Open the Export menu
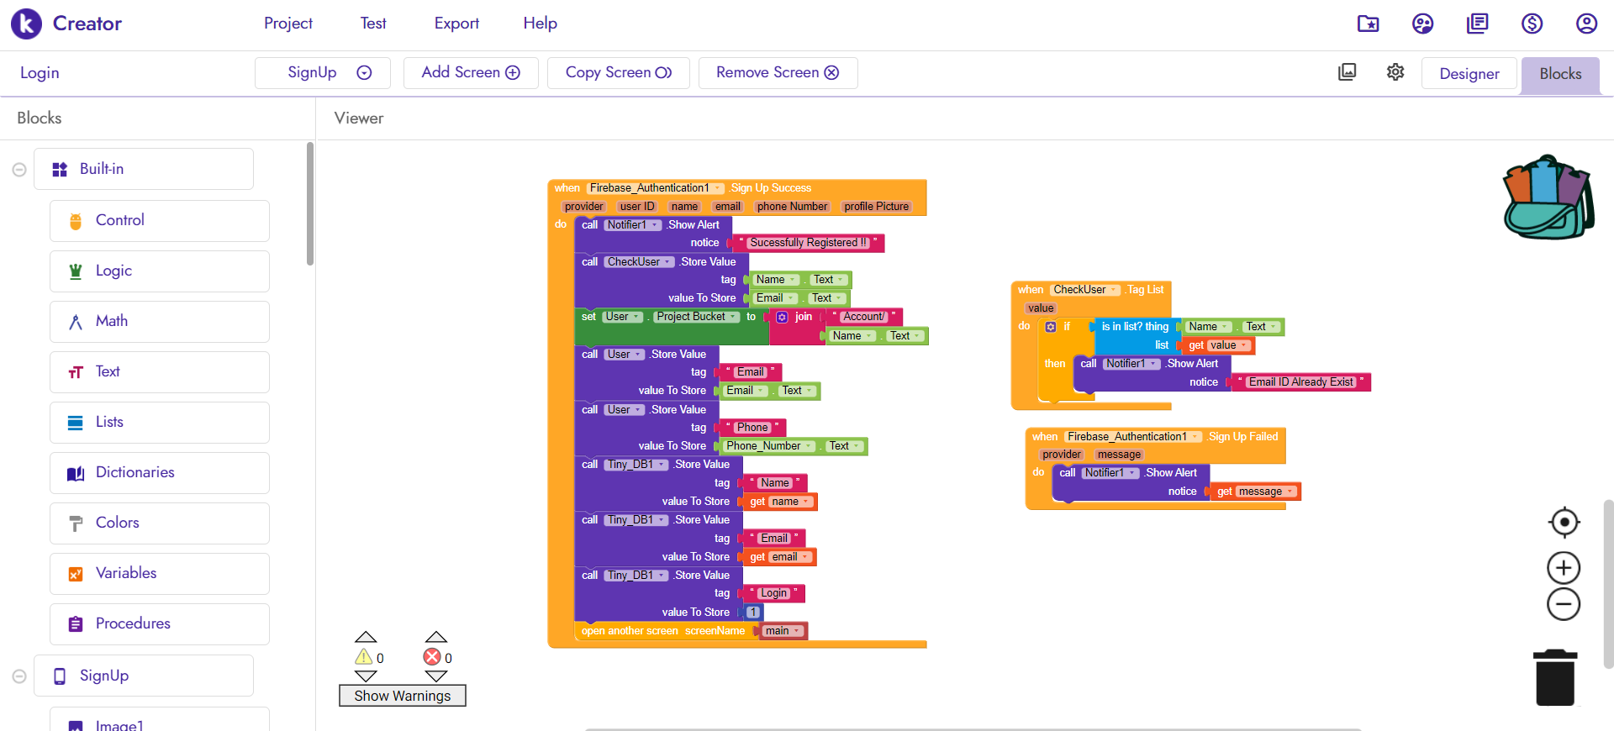1614x731 pixels. click(x=456, y=24)
